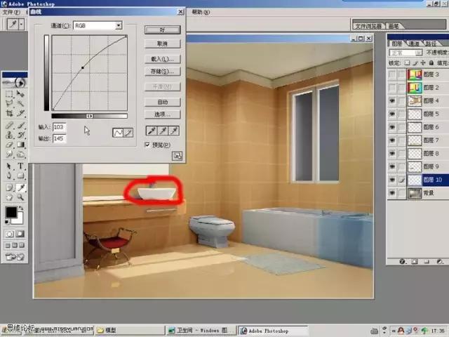Open the 文件(F) menu

coord(11,12)
